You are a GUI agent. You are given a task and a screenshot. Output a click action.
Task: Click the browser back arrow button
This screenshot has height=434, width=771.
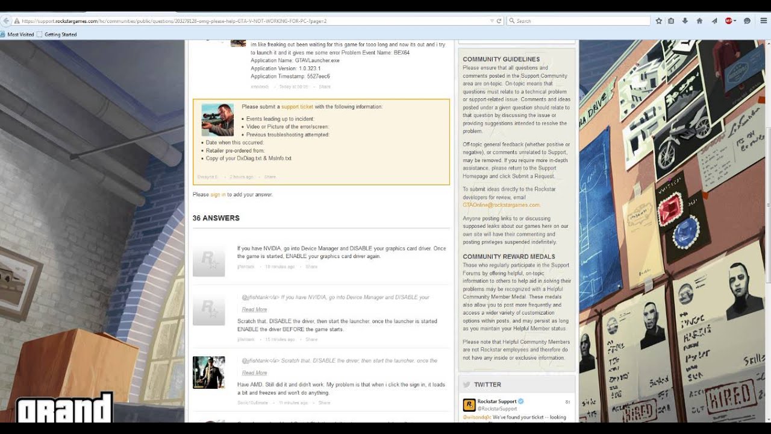pos(6,20)
